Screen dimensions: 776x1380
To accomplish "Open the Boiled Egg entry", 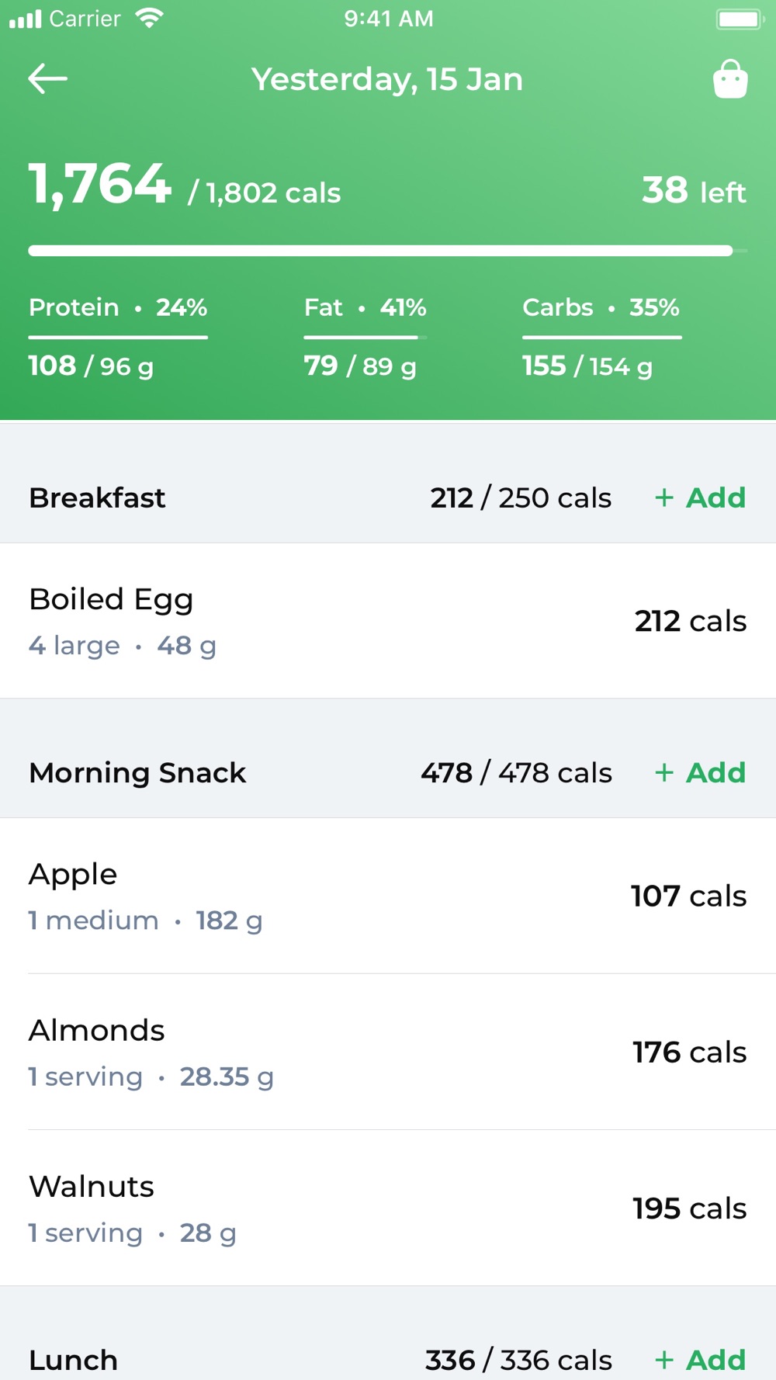I will (388, 621).
